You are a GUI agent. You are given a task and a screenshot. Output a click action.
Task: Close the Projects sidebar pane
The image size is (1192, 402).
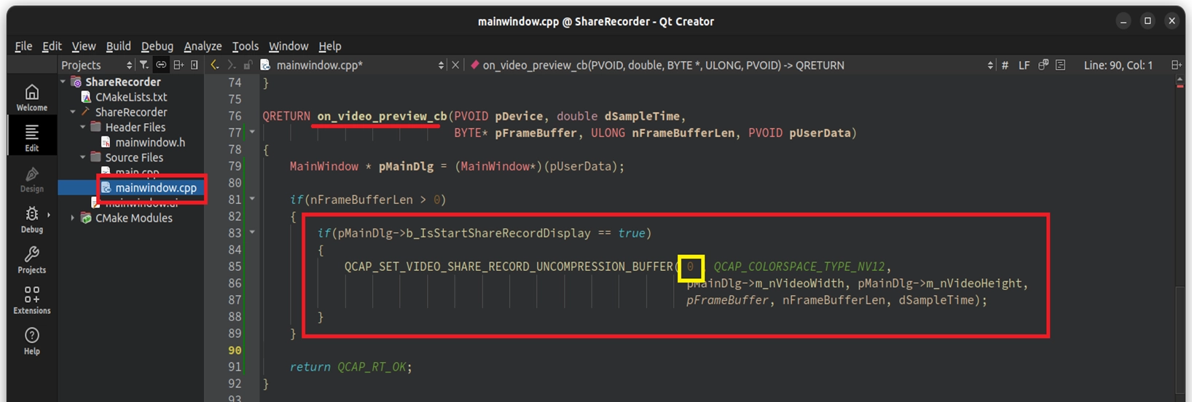point(195,66)
